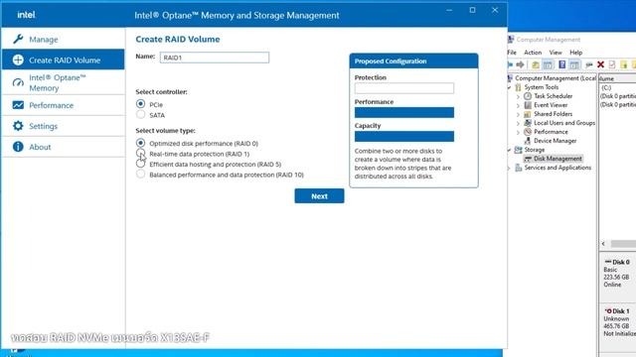Click Shared Folders icon in tree
Image resolution: width=636 pixels, height=357 pixels.
[x=528, y=114]
